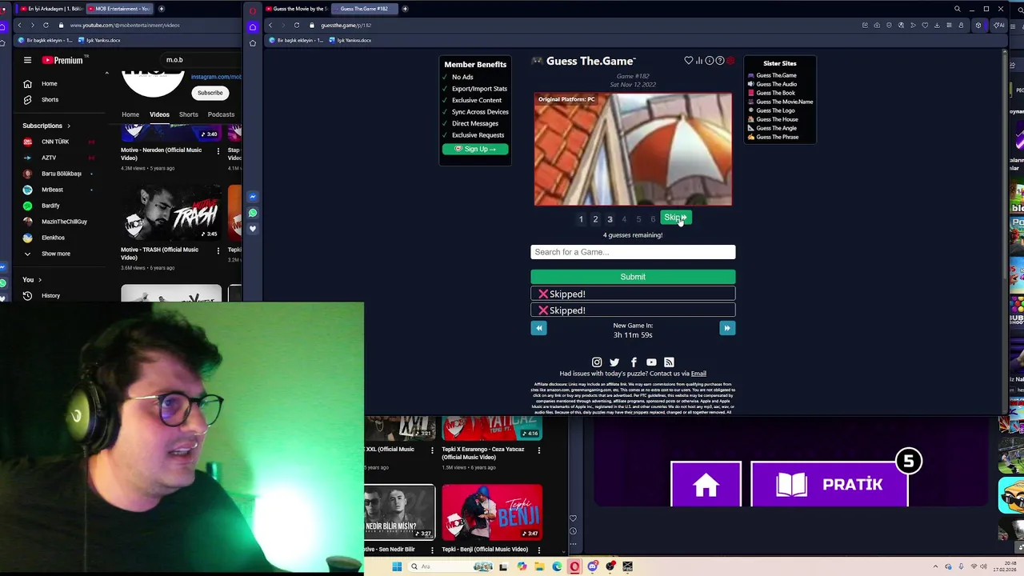Switch to the channel Videos tab
Viewport: 1024px width, 576px height.
tap(159, 114)
